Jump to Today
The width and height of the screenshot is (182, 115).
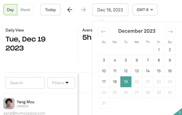click(50, 10)
